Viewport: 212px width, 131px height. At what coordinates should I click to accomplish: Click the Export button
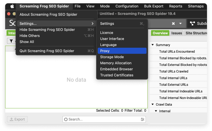(17, 119)
